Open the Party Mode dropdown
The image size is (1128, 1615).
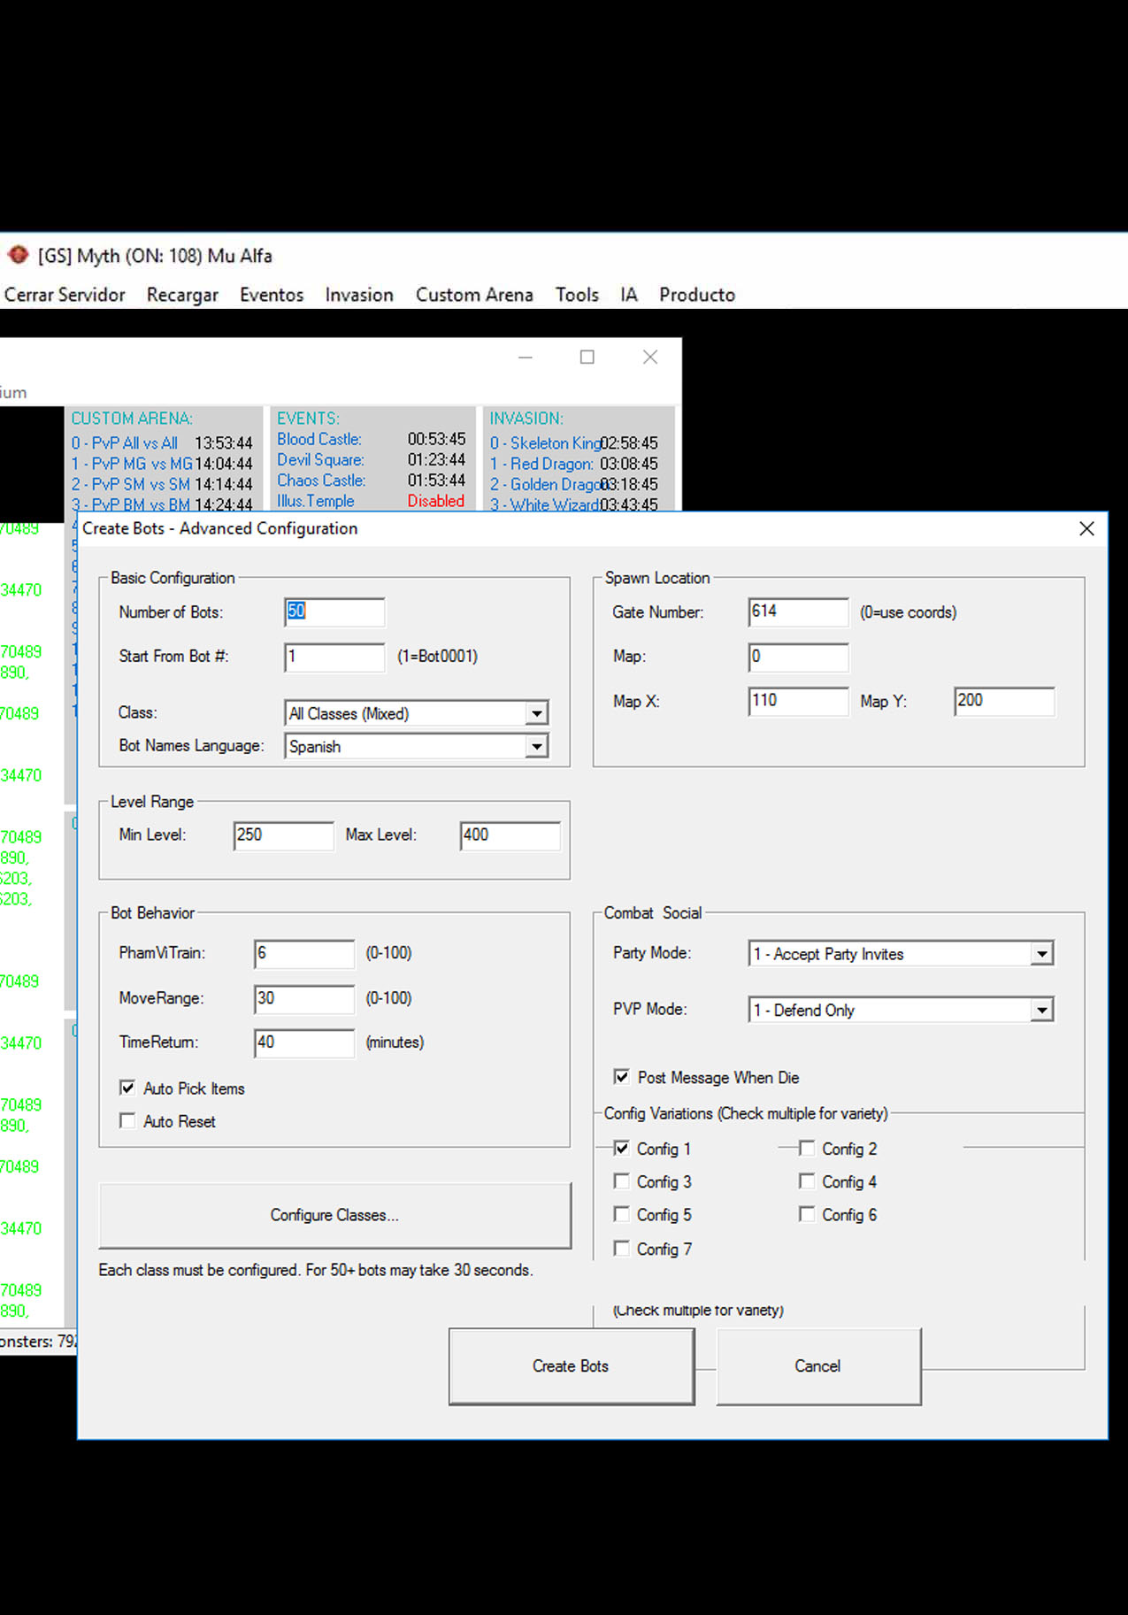click(1042, 954)
